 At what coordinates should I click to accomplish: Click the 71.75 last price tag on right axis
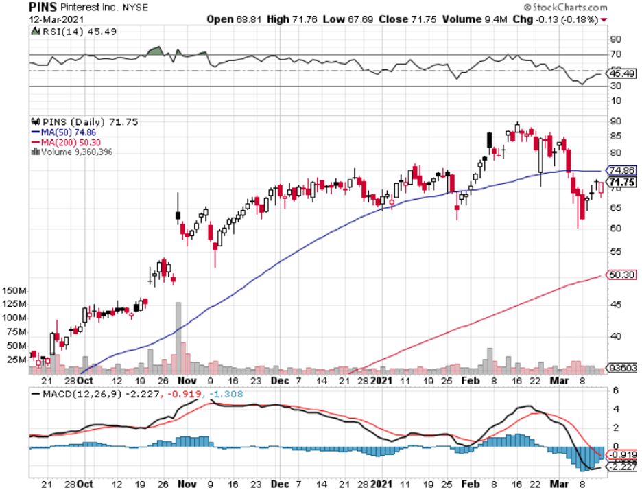coord(622,183)
